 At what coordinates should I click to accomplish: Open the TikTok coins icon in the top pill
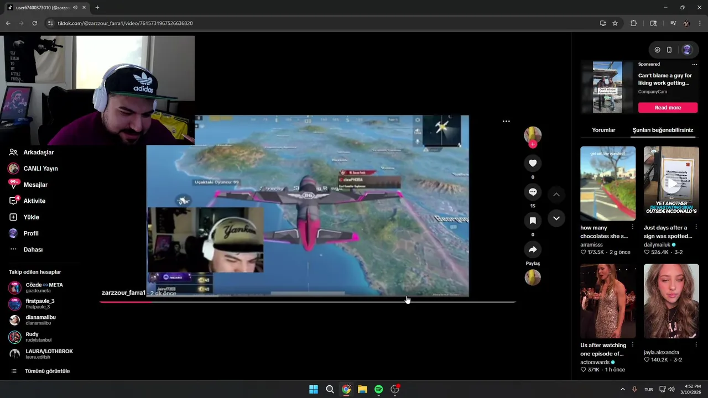pyautogui.click(x=657, y=50)
